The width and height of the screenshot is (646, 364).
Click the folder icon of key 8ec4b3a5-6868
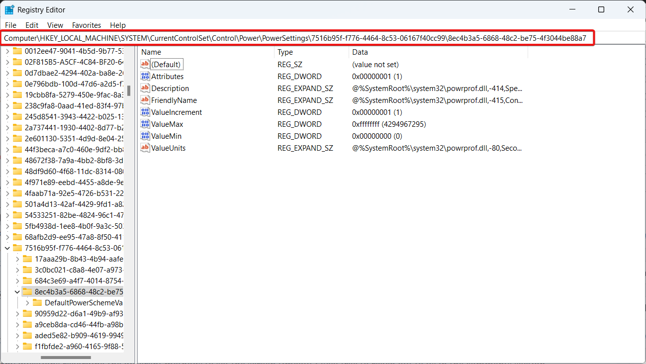(x=27, y=291)
